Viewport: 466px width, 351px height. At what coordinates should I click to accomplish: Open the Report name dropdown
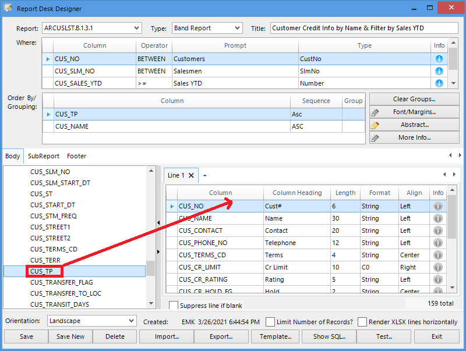click(x=136, y=28)
